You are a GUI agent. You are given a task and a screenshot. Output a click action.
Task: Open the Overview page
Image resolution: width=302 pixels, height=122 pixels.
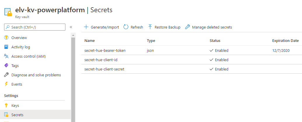pyautogui.click(x=19, y=38)
